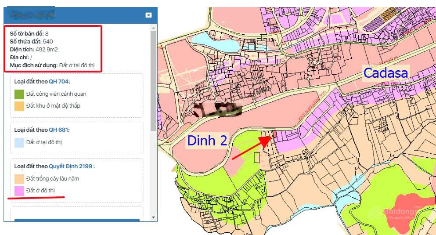Click the green Đất công viên cảnh quan swatch
This screenshot has width=436, height=235.
click(19, 94)
